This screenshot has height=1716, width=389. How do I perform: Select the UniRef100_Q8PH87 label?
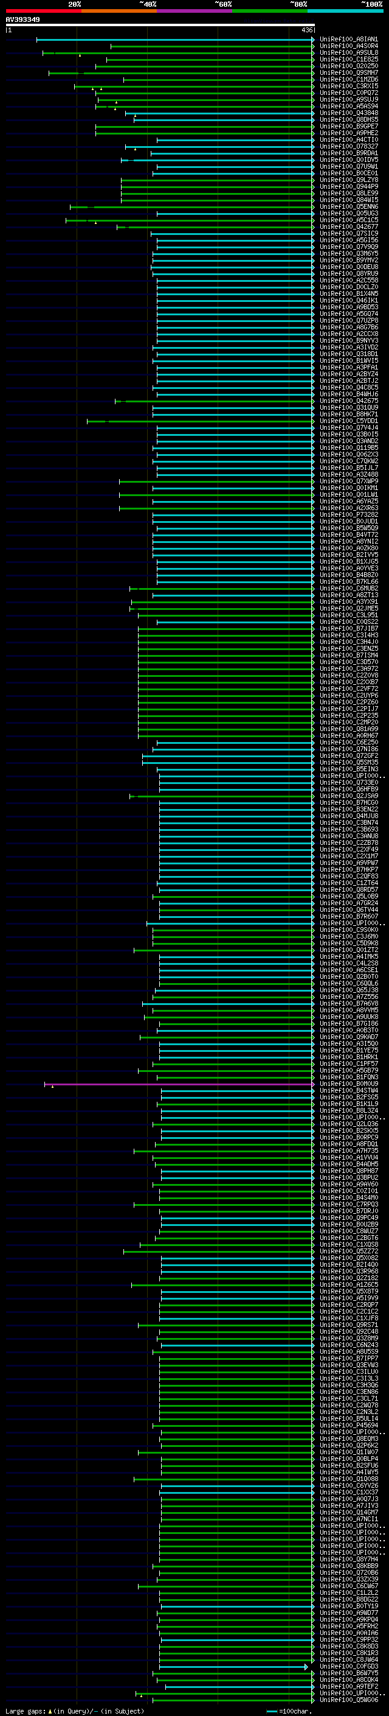[x=348, y=1171]
